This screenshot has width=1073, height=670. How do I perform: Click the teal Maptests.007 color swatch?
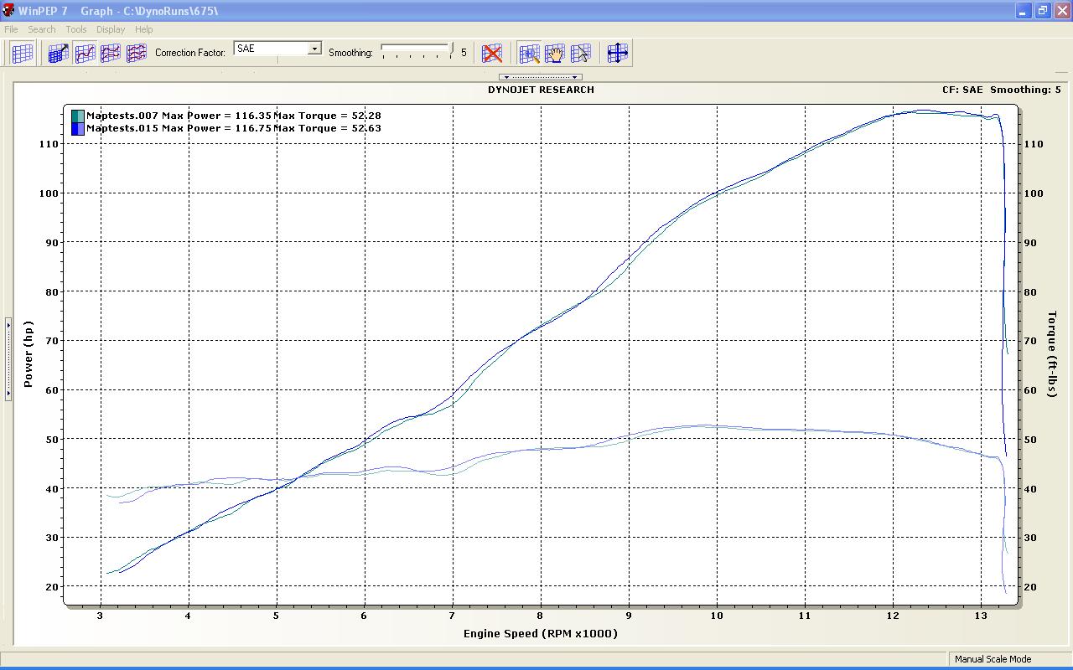pyautogui.click(x=78, y=116)
